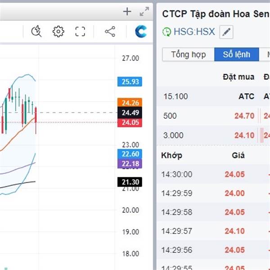The image size is (270, 270).
Task: Select the 14:29:59 matched trade row
Action: click(213, 193)
